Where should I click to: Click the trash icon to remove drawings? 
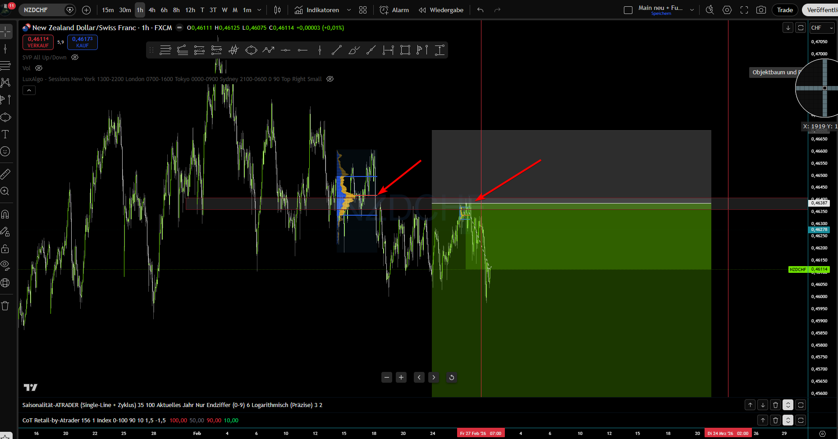tap(6, 305)
